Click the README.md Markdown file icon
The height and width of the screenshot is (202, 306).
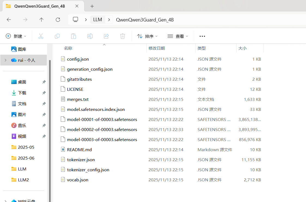click(x=63, y=150)
